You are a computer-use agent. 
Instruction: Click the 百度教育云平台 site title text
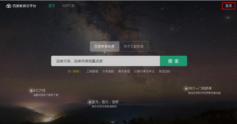point(24,6)
